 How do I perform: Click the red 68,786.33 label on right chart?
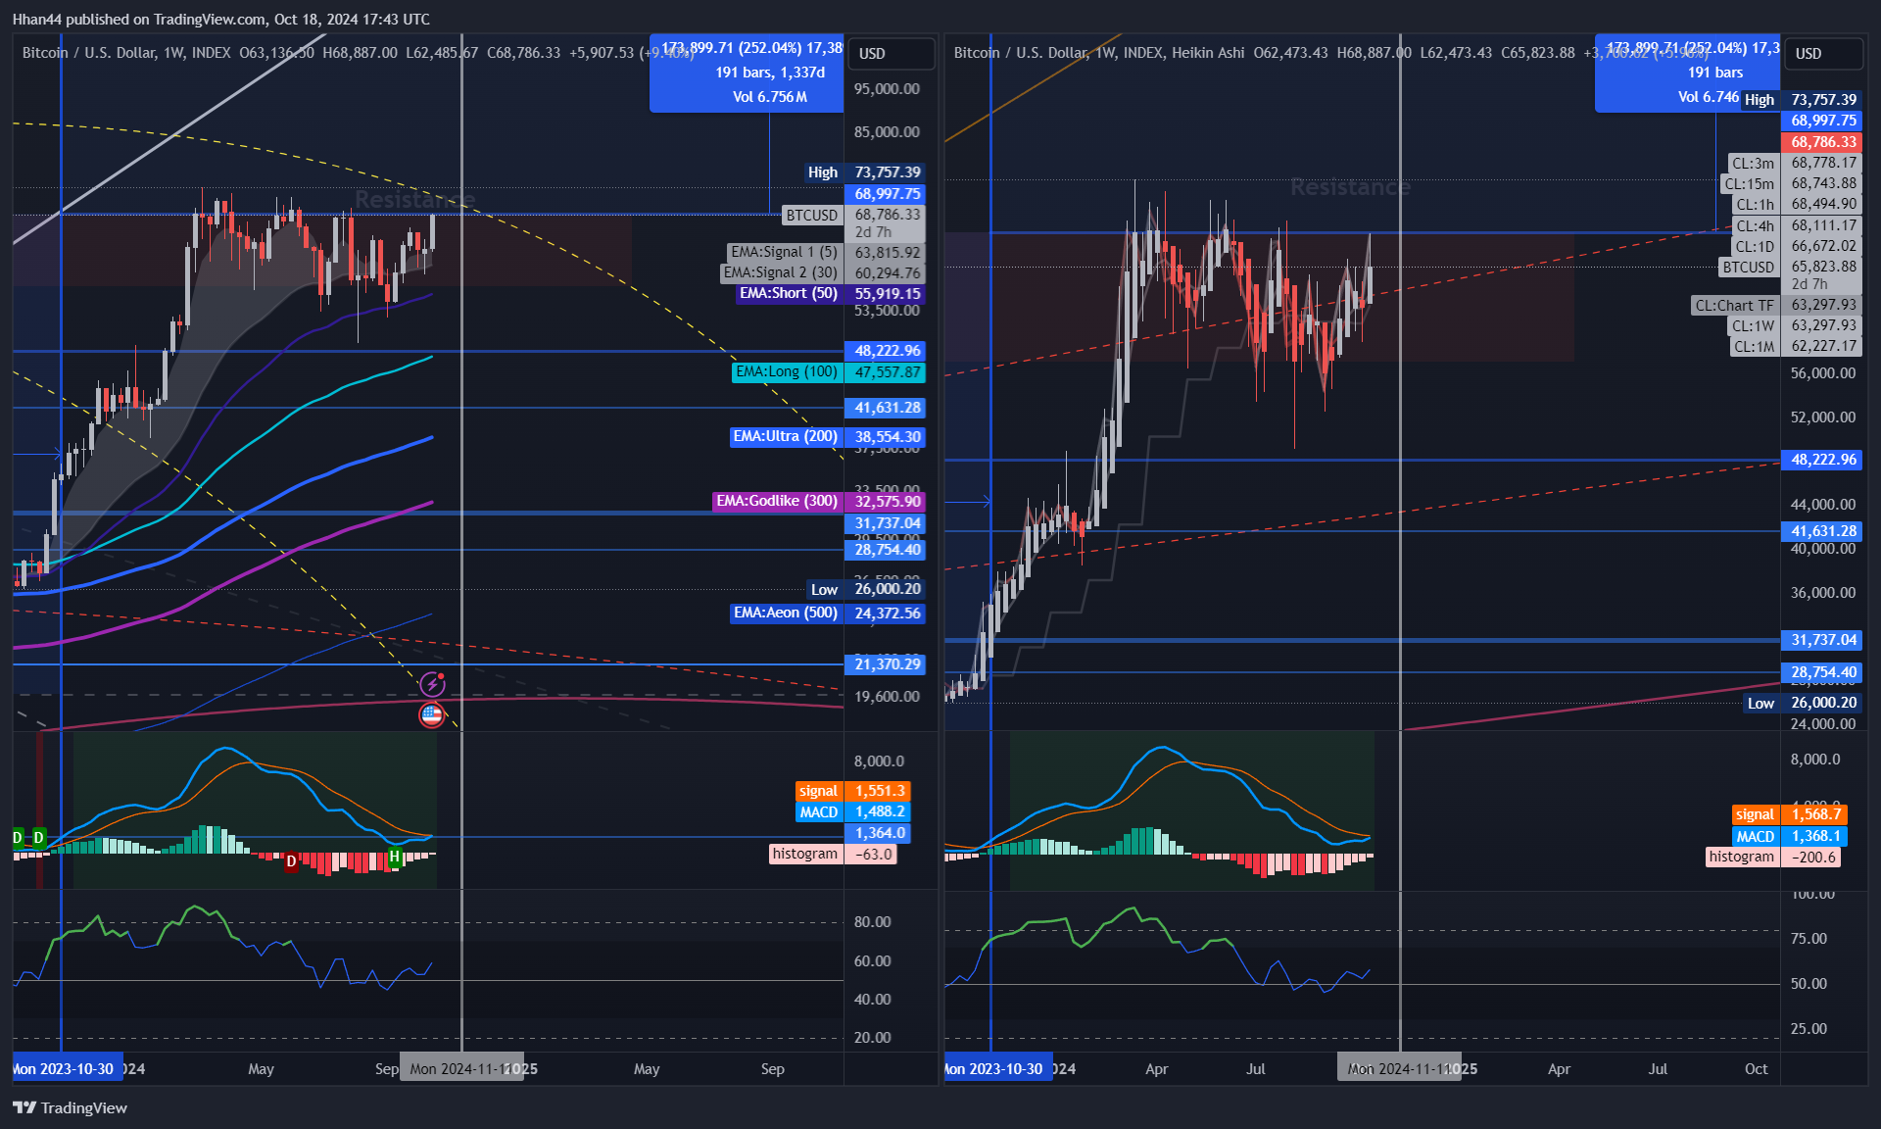(x=1821, y=142)
